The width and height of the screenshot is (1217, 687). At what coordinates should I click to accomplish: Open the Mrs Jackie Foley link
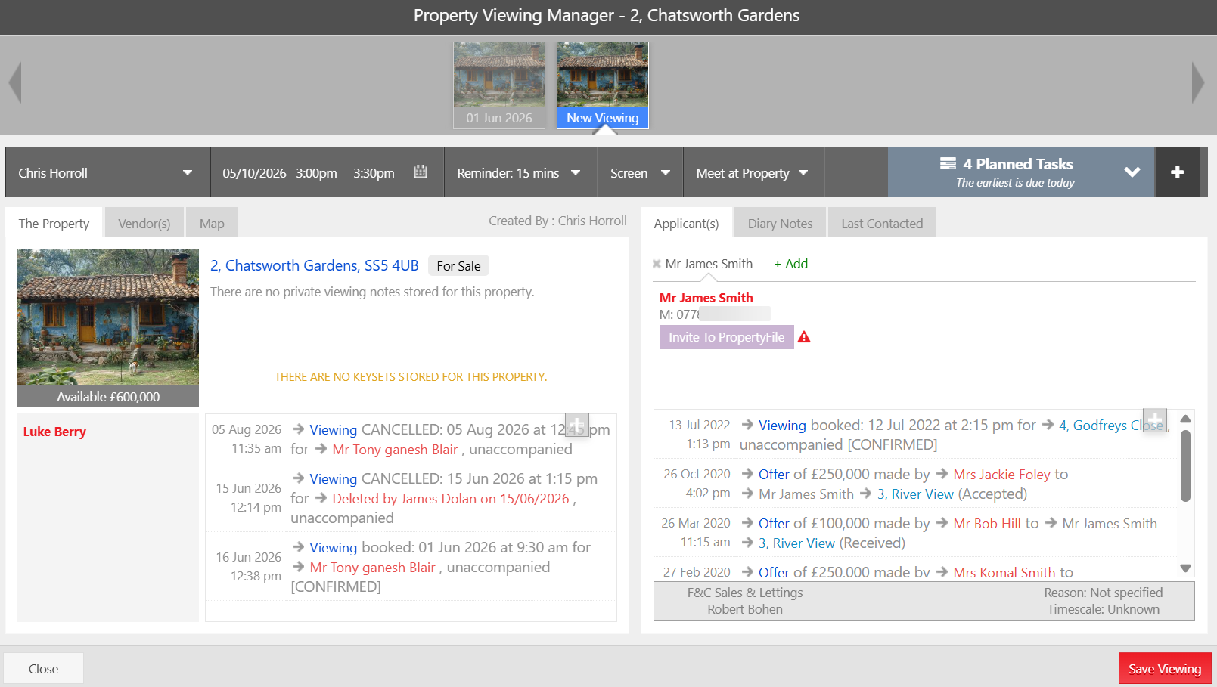(1001, 474)
